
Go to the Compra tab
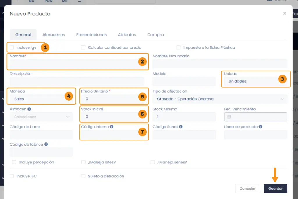pos(155,35)
